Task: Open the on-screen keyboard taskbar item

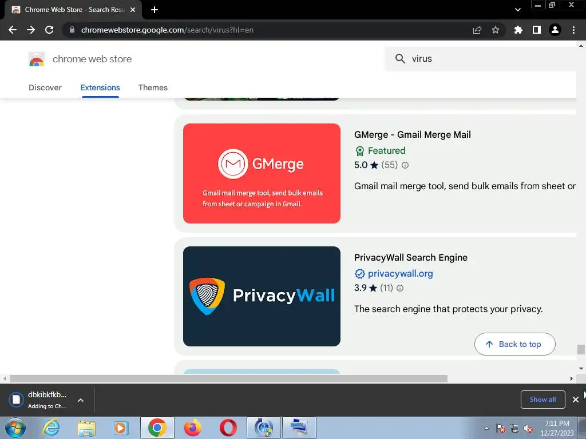Action: 299,428
